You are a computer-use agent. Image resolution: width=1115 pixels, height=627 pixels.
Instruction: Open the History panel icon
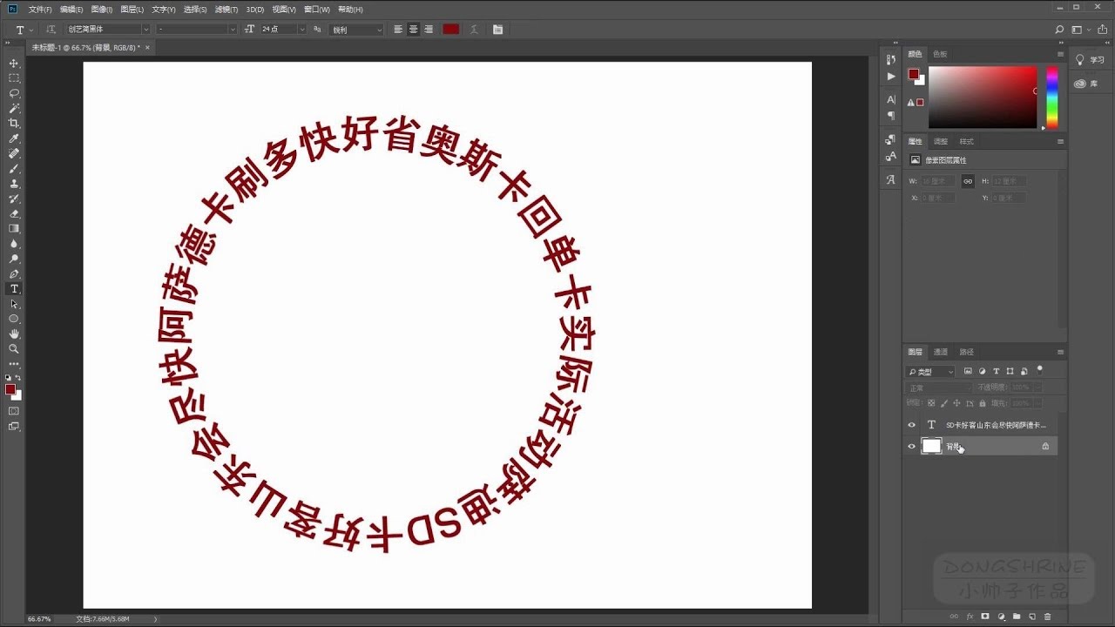(890, 59)
